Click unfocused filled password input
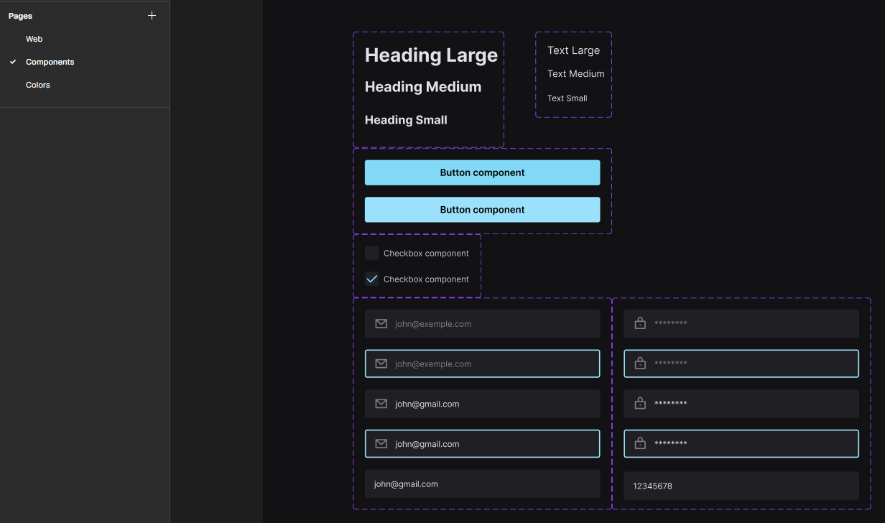Viewport: 885px width, 523px height. click(x=741, y=404)
